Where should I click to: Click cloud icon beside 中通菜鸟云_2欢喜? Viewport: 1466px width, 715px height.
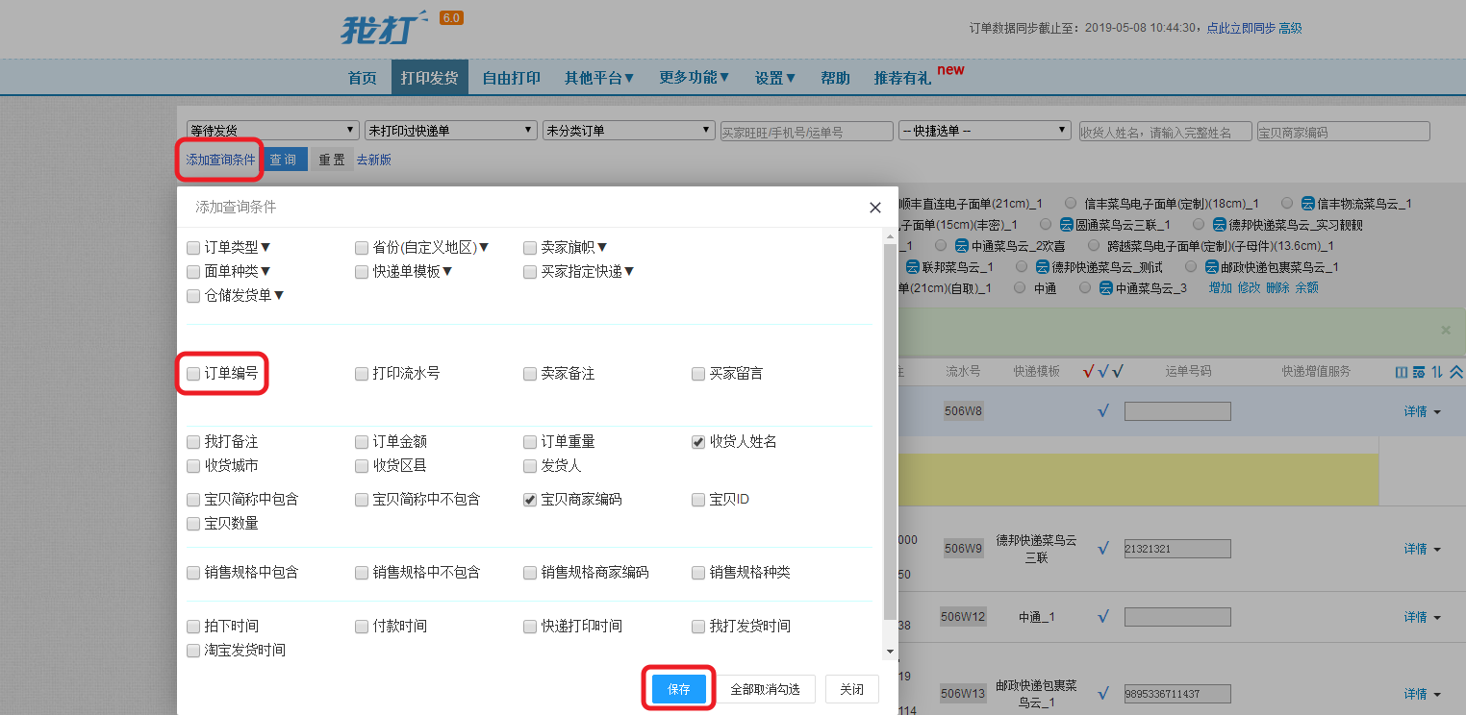[962, 246]
